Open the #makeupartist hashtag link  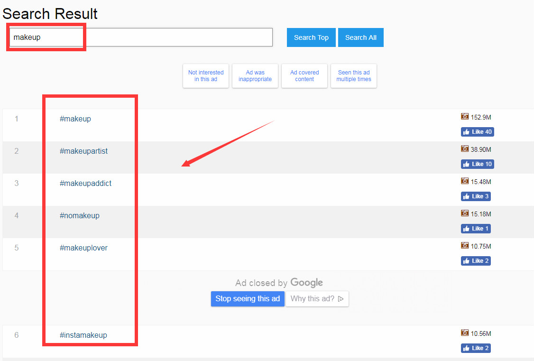click(x=84, y=151)
